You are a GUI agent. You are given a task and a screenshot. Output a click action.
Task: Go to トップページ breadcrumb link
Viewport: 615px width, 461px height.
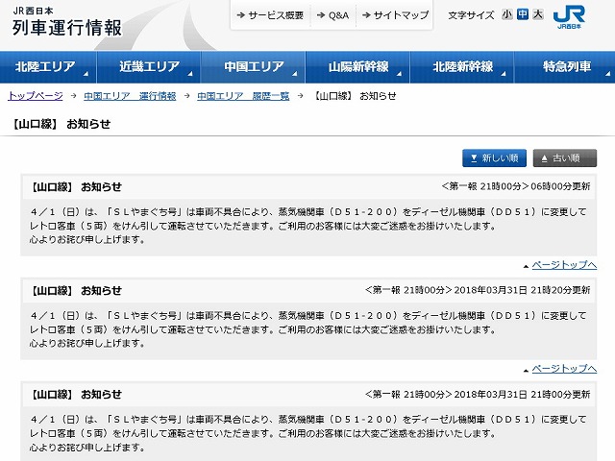[x=36, y=96]
